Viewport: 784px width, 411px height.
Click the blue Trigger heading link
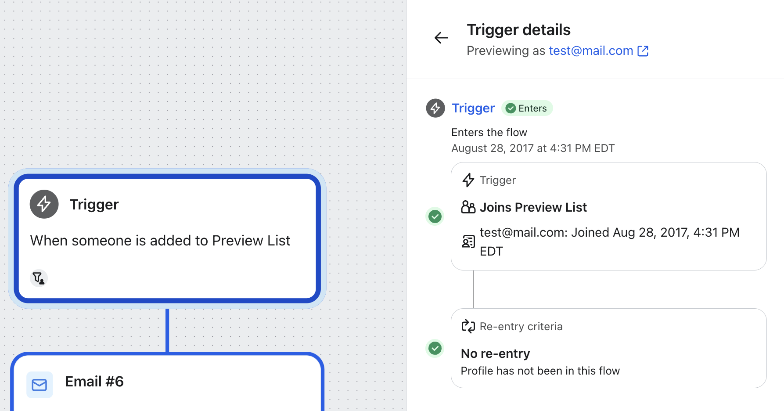(x=473, y=108)
